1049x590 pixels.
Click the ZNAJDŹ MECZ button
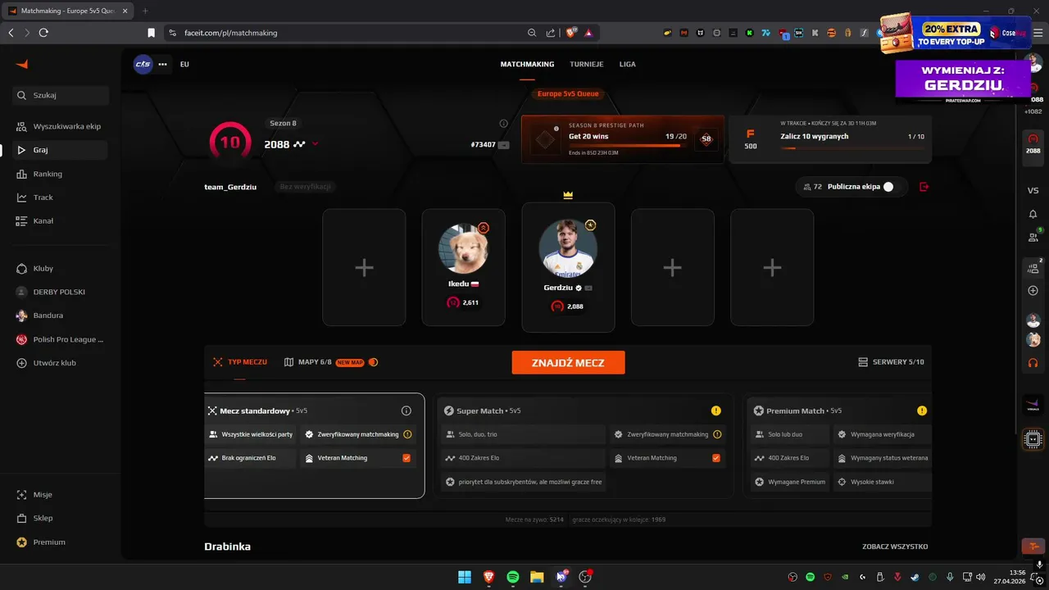pyautogui.click(x=568, y=362)
